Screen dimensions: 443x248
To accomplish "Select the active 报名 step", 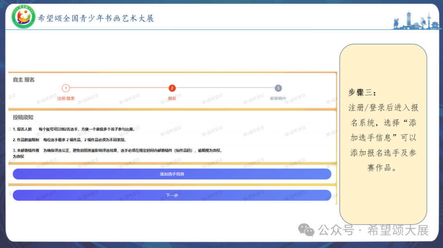I will (171, 98).
